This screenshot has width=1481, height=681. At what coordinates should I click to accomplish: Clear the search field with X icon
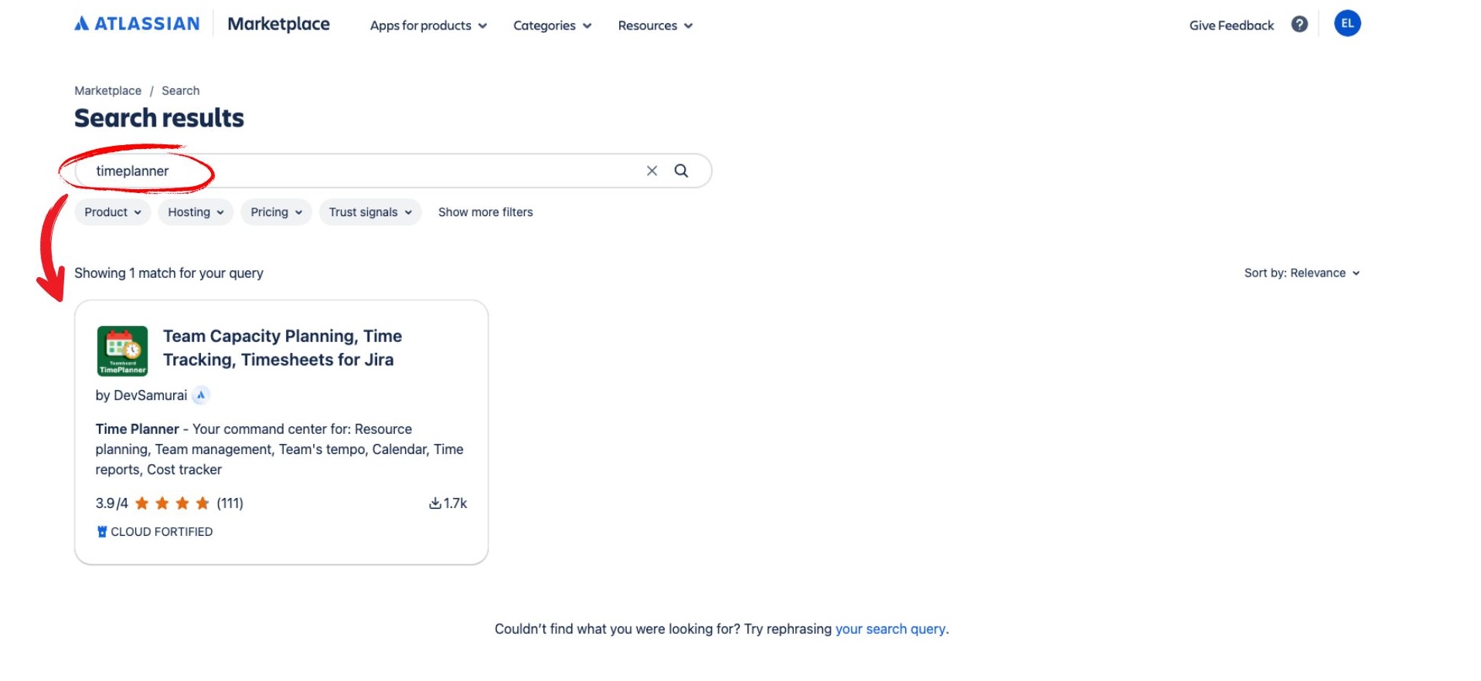(652, 171)
